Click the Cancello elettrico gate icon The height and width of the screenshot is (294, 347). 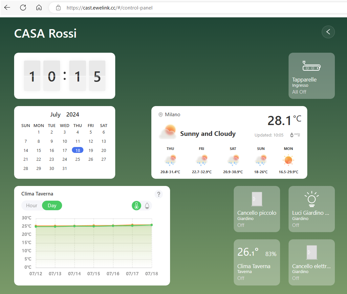click(x=312, y=252)
